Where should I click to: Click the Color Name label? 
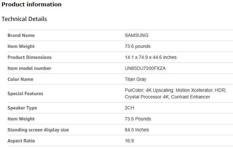(20, 79)
